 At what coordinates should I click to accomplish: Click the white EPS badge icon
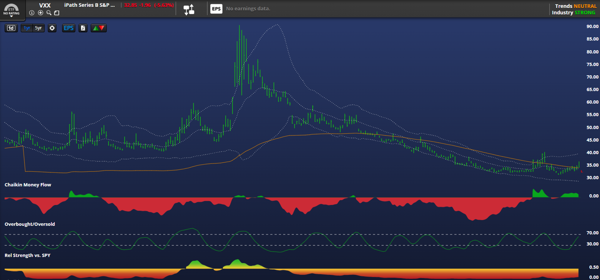pyautogui.click(x=216, y=9)
